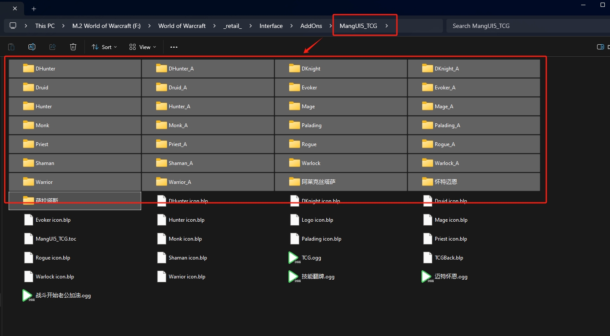Expand chevron after This PC breadcrumb

coord(62,26)
